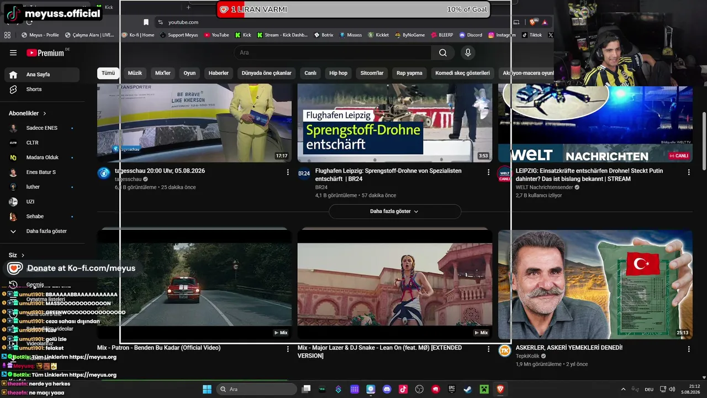This screenshot has width=707, height=398.
Task: Open the tagesschau channel avatar
Action: point(104,173)
